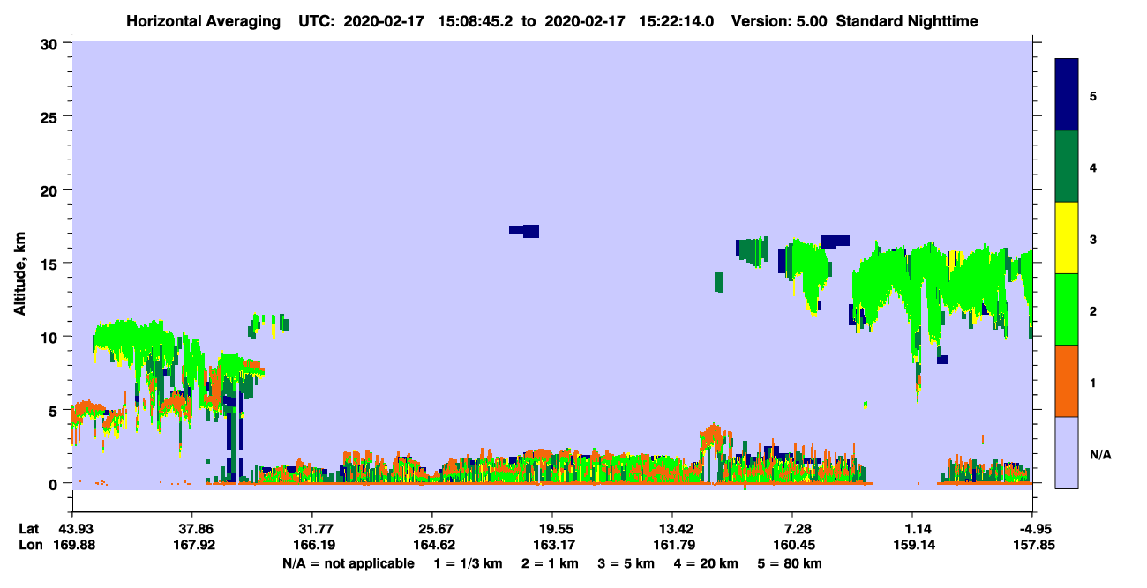This screenshot has width=1147, height=588.
Task: Click the colorbar label '4'
Action: pyautogui.click(x=1093, y=167)
